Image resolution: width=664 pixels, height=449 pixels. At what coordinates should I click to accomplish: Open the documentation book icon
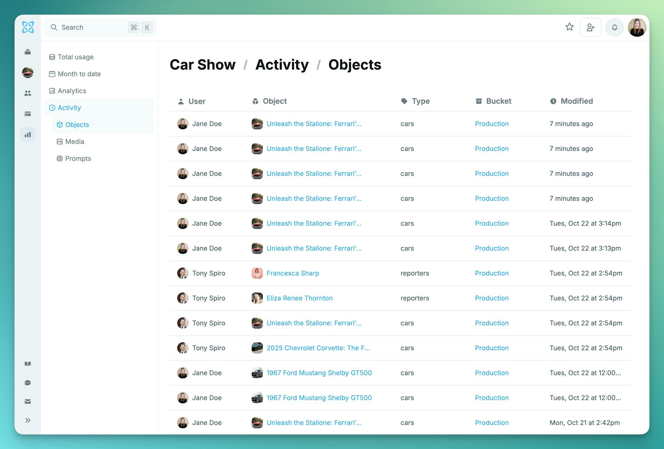tap(28, 364)
